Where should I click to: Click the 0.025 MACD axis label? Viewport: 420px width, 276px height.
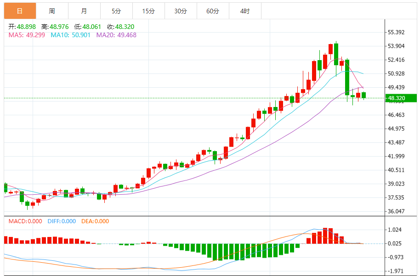coord(395,243)
